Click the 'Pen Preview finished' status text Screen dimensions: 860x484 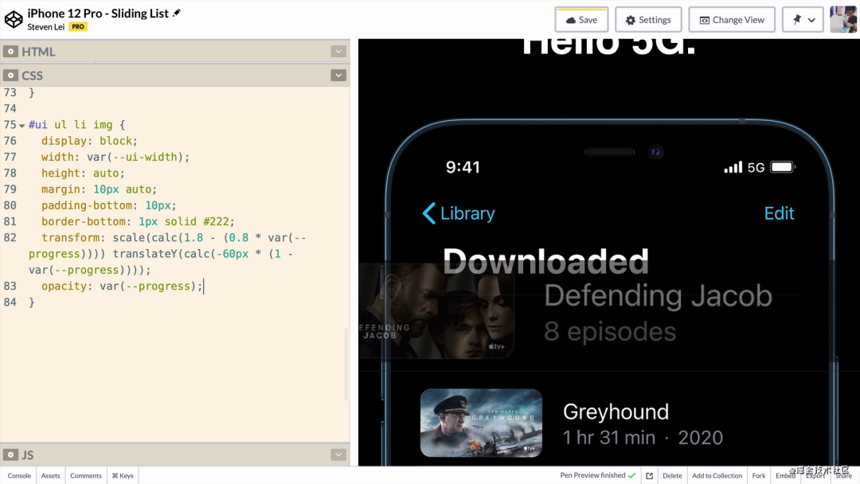click(x=592, y=475)
